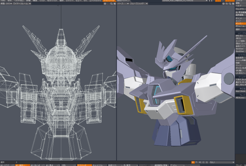Click the MEAccess button
The width and height of the screenshot is (246, 166).
coord(241,98)
